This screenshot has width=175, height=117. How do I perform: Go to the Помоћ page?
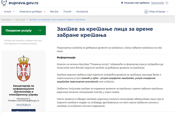67,12
